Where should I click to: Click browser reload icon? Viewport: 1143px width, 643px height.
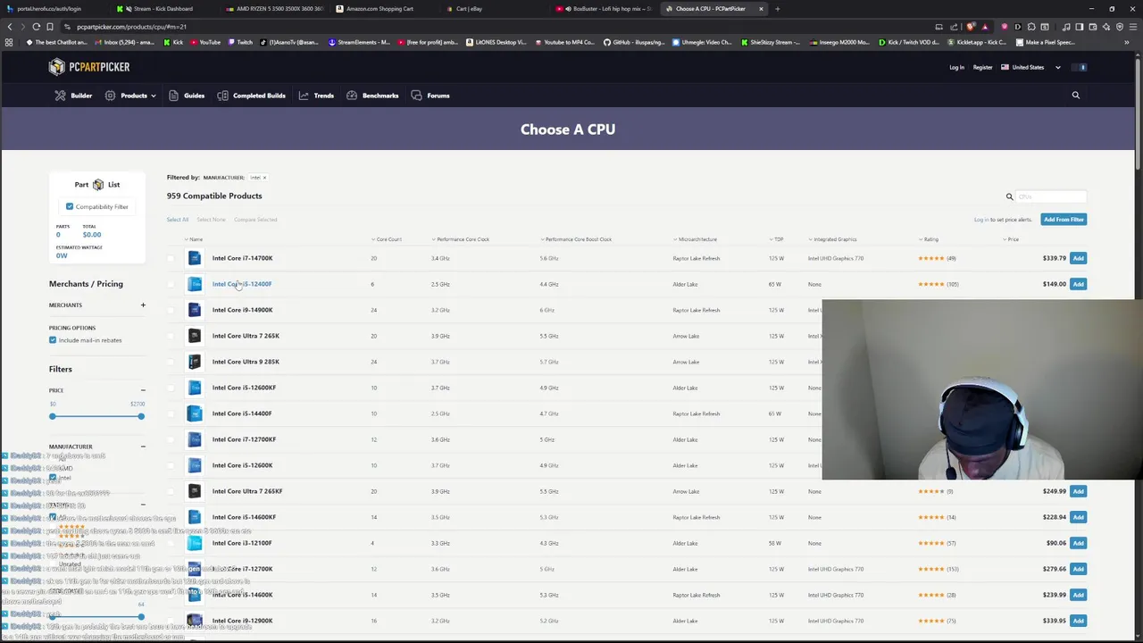pos(36,27)
